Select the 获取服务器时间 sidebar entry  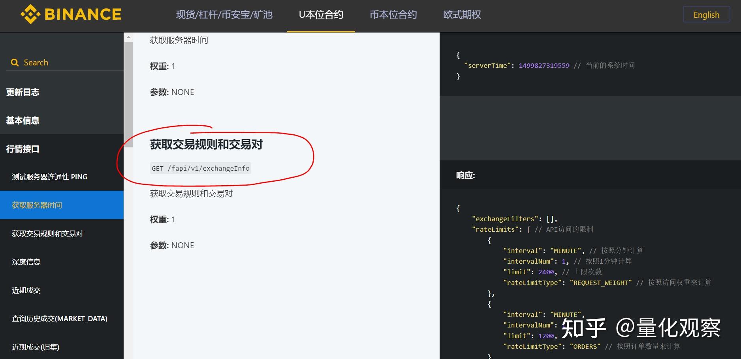pyautogui.click(x=38, y=205)
